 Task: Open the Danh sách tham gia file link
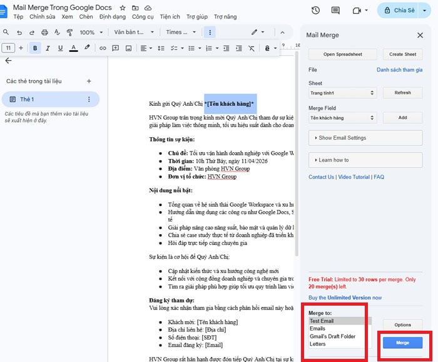click(x=399, y=70)
